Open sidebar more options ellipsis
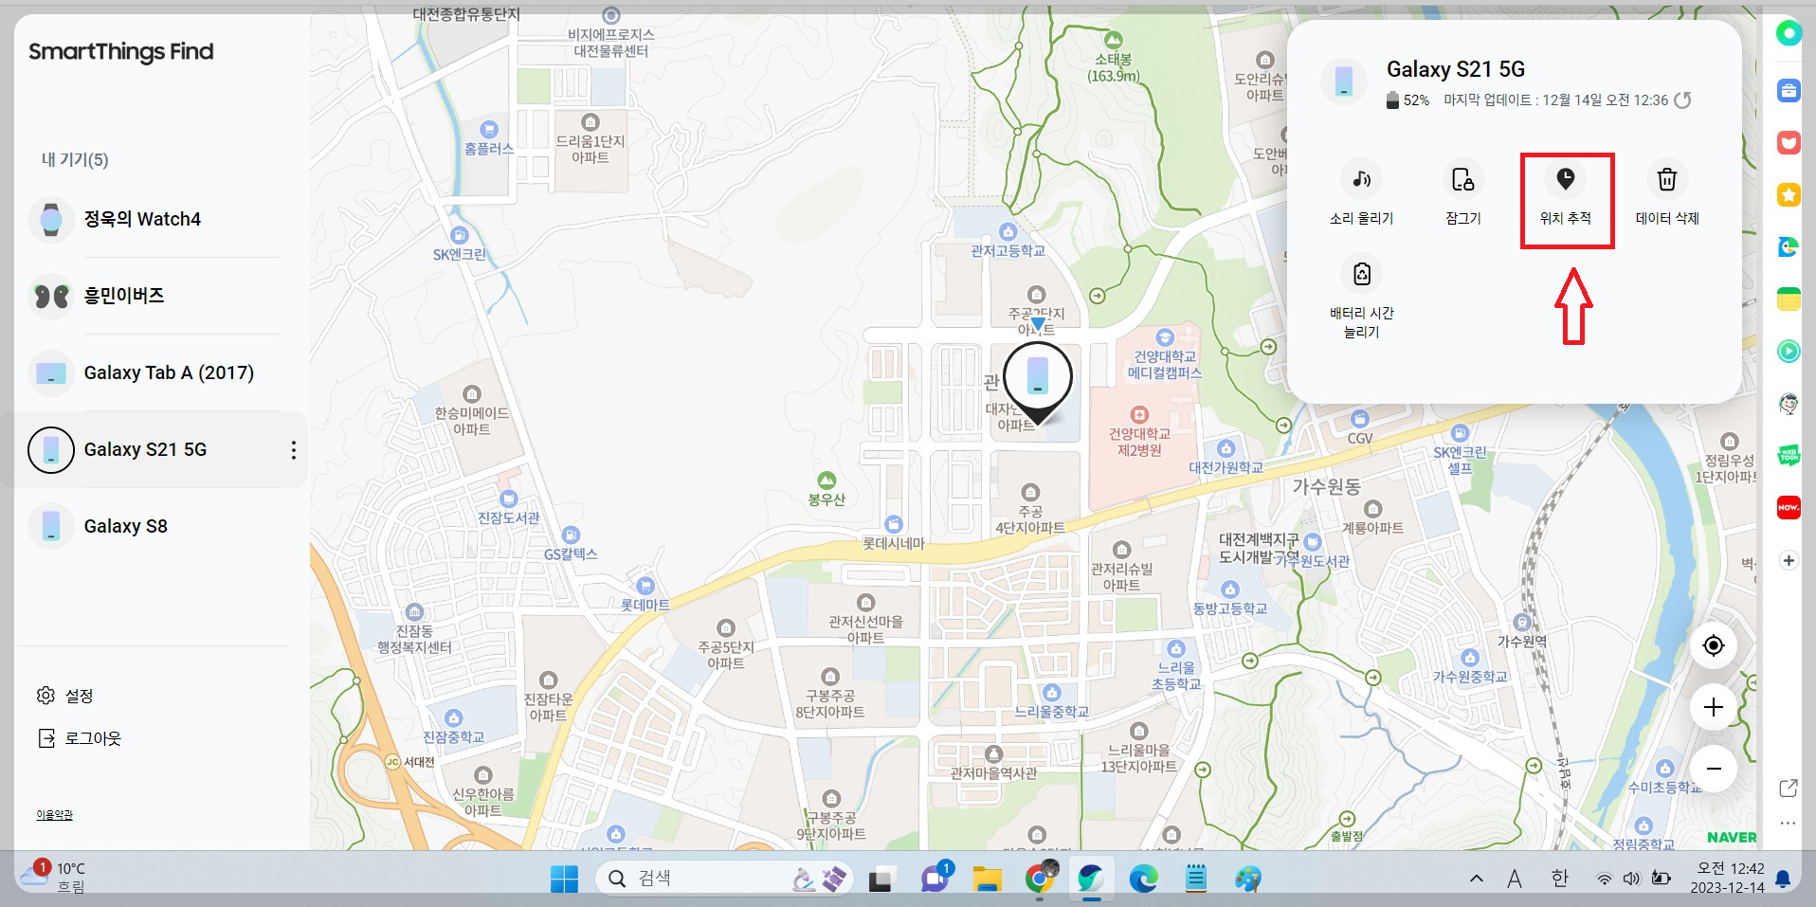Viewport: 1816px width, 907px height. click(1789, 823)
